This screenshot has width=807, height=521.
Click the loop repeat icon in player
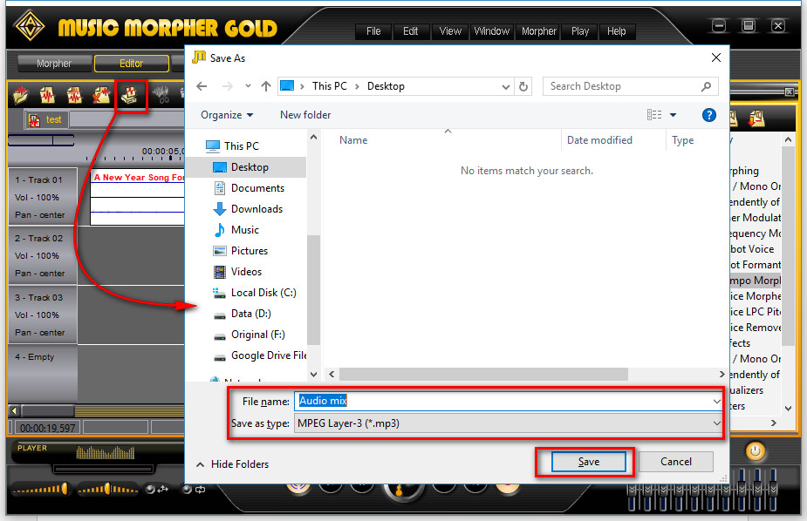pos(200,489)
